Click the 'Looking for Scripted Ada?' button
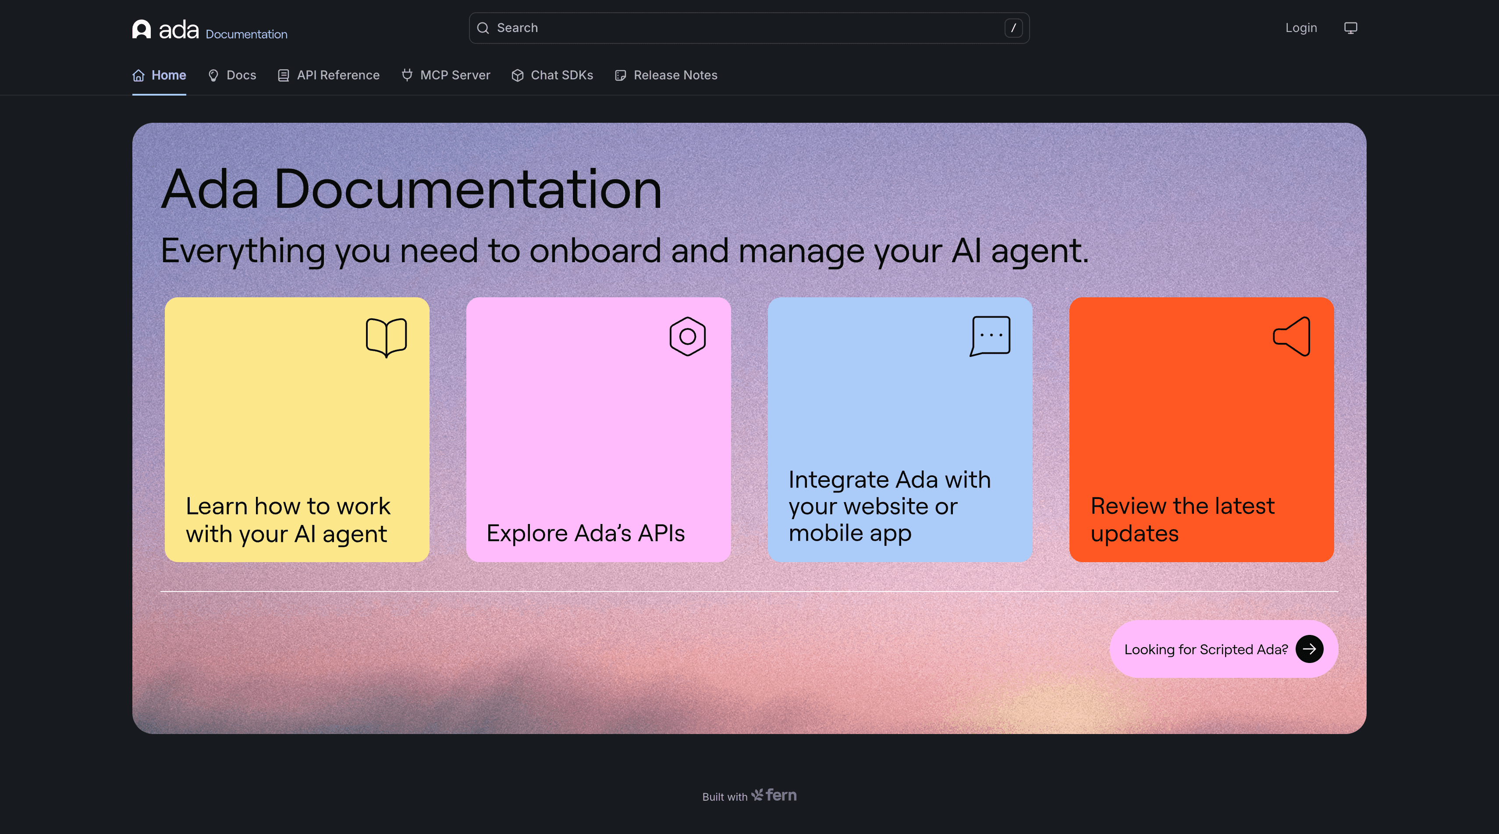Image resolution: width=1499 pixels, height=834 pixels. pyautogui.click(x=1224, y=649)
